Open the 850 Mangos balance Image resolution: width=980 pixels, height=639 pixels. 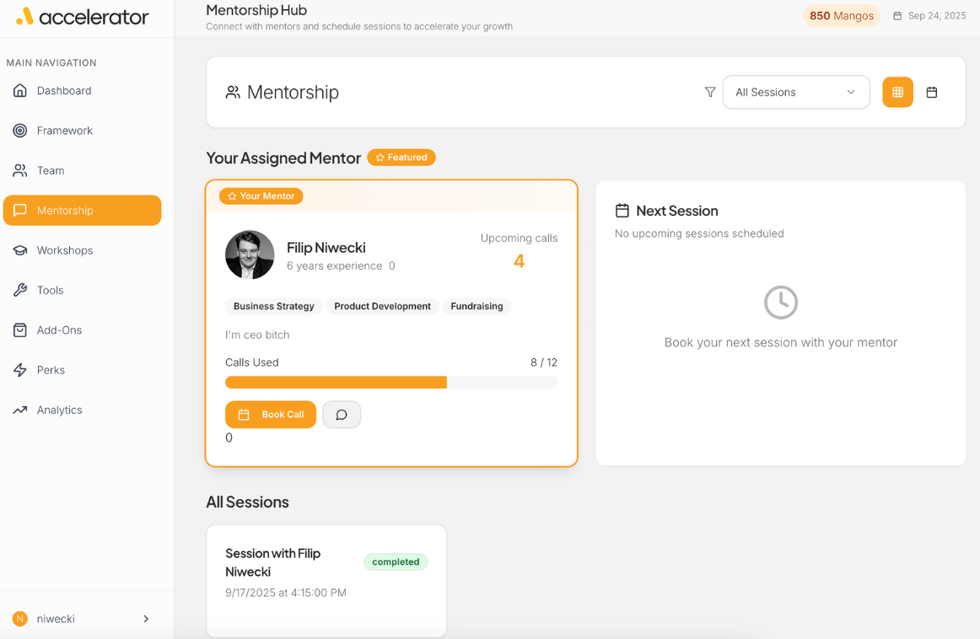tap(841, 15)
